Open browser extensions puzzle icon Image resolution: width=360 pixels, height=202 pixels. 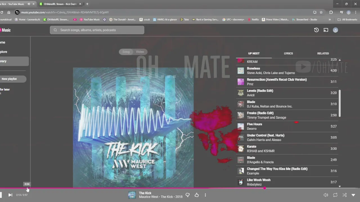(331, 12)
